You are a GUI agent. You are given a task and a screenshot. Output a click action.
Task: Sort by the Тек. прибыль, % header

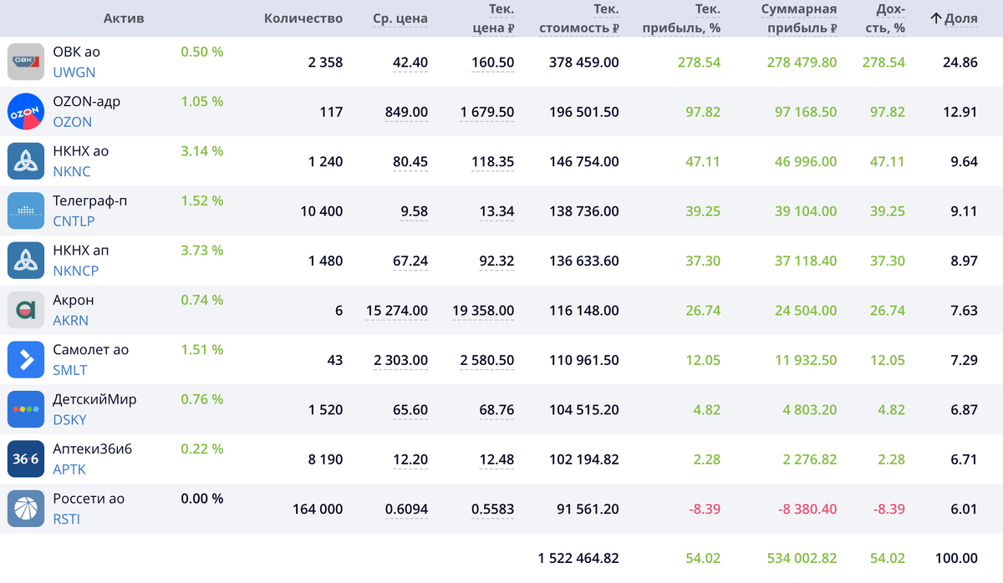coord(681,18)
